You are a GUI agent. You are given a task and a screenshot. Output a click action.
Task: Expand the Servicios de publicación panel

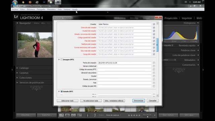click(17, 82)
